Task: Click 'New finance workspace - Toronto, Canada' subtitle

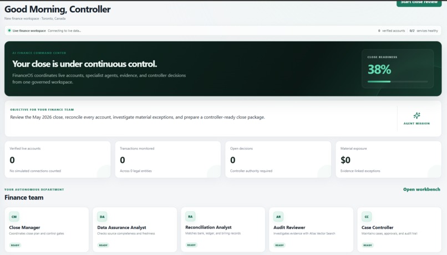Action: 35,18
